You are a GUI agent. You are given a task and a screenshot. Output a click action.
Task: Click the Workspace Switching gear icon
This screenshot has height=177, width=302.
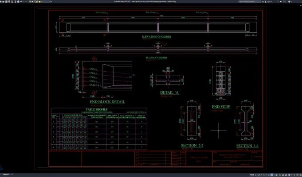[x=289, y=175]
